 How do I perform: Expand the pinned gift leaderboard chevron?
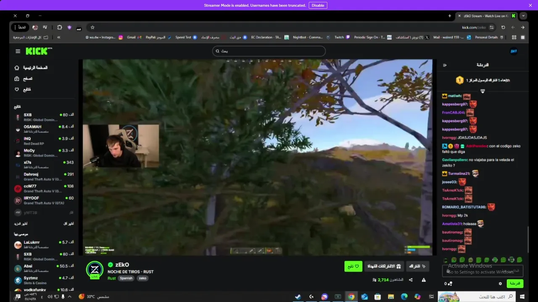coord(483,91)
